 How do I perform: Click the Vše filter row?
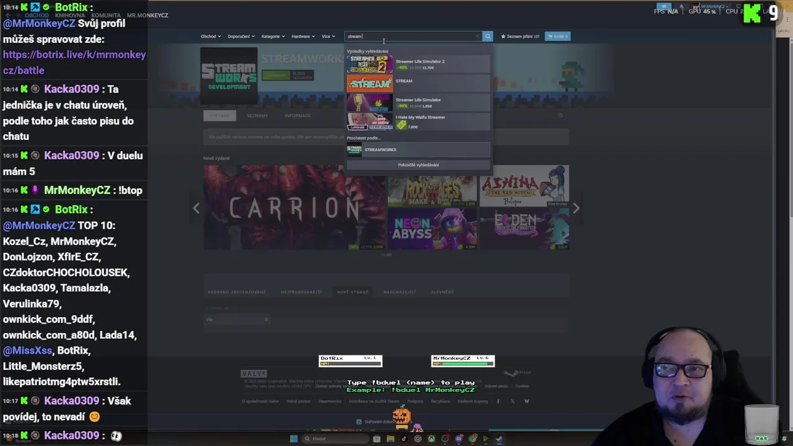237,320
